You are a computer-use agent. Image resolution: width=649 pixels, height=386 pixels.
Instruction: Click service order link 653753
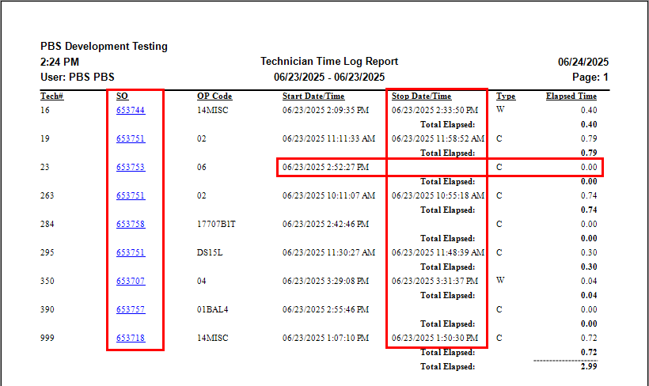pos(131,167)
